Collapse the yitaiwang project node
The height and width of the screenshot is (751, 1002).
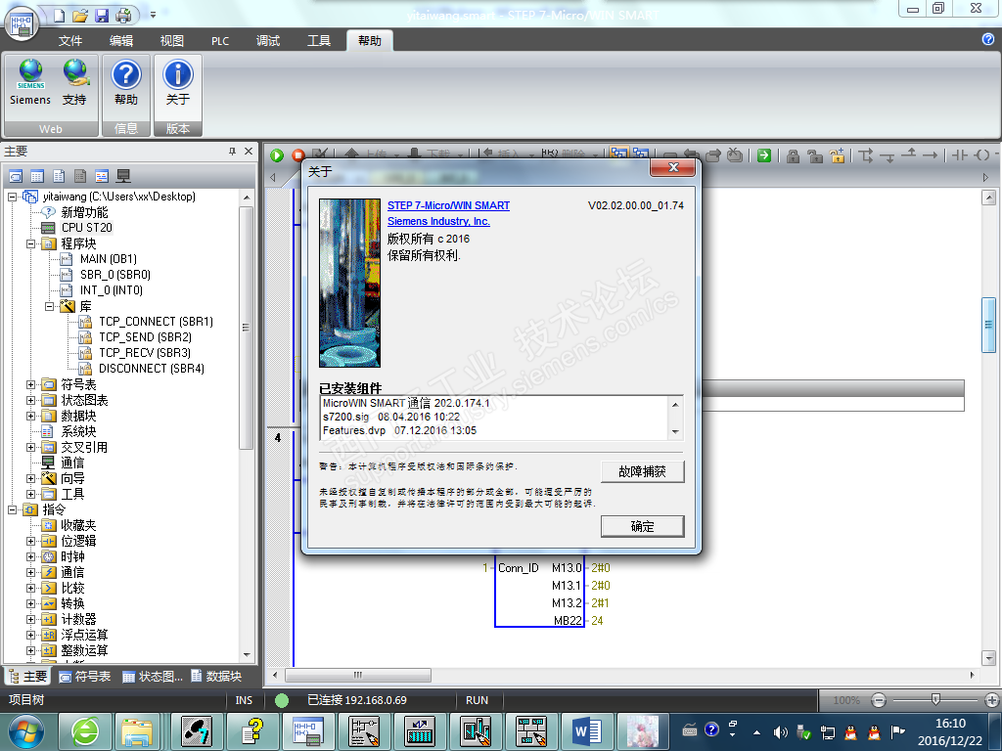pyautogui.click(x=12, y=197)
